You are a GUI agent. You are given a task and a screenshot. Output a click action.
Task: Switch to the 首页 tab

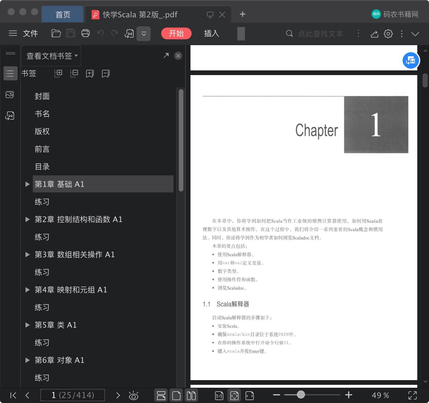tap(63, 14)
